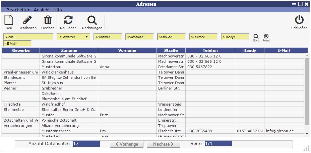311x153 pixels.
Task: Sort by the Telefon column header
Action: 210,50
